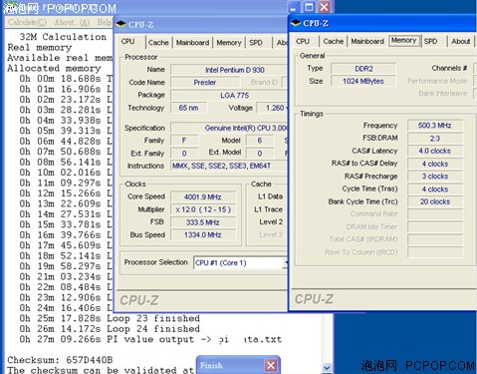Click memory type value 'DDR2'
Screen dimensions: 477x374
coord(363,69)
